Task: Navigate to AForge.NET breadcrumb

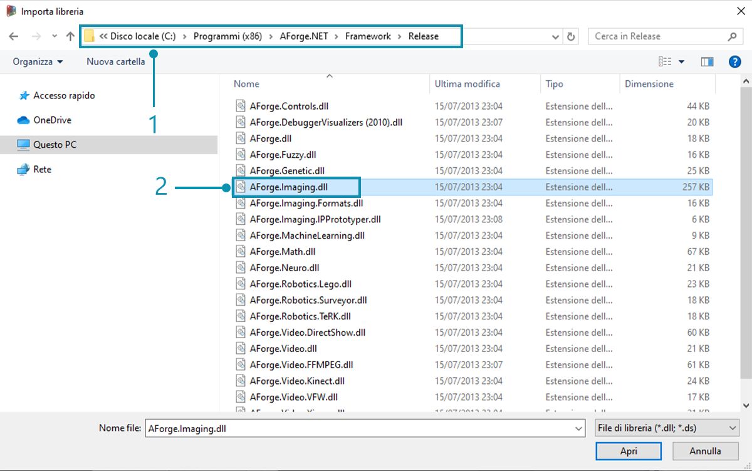Action: point(305,36)
